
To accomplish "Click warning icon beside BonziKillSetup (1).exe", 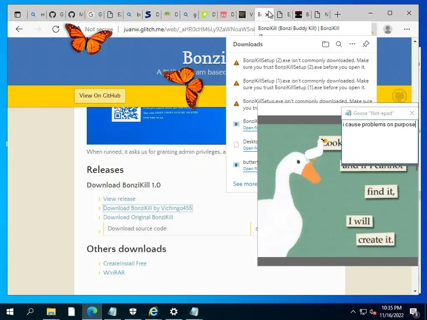I will [x=236, y=83].
